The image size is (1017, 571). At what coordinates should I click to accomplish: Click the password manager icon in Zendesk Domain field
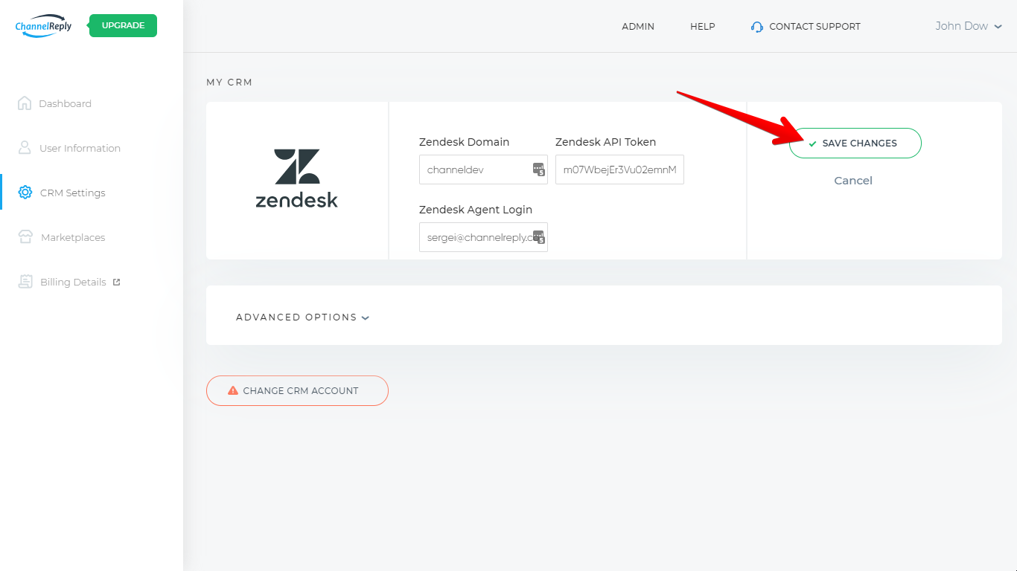point(539,170)
